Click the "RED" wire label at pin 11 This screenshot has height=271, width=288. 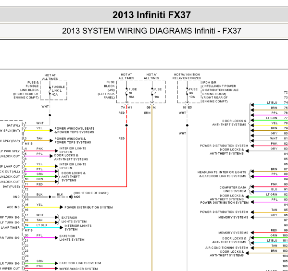coord(39,185)
